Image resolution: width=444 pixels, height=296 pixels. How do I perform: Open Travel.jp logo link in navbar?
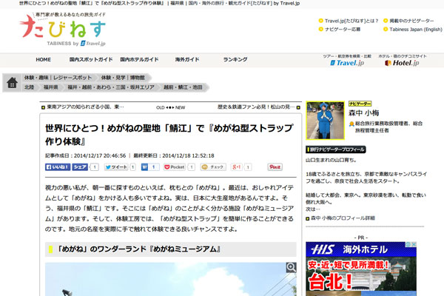(347, 63)
